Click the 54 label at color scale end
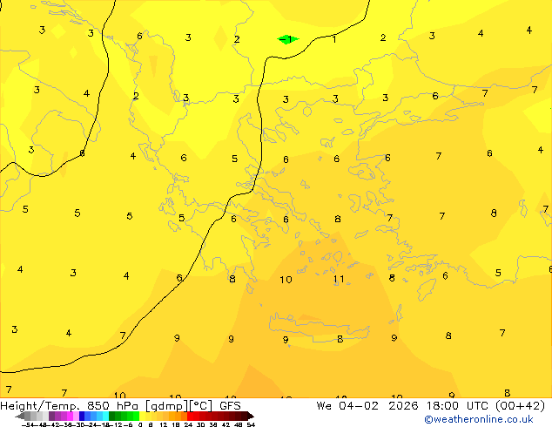The height and width of the screenshot is (427, 552). point(251,424)
